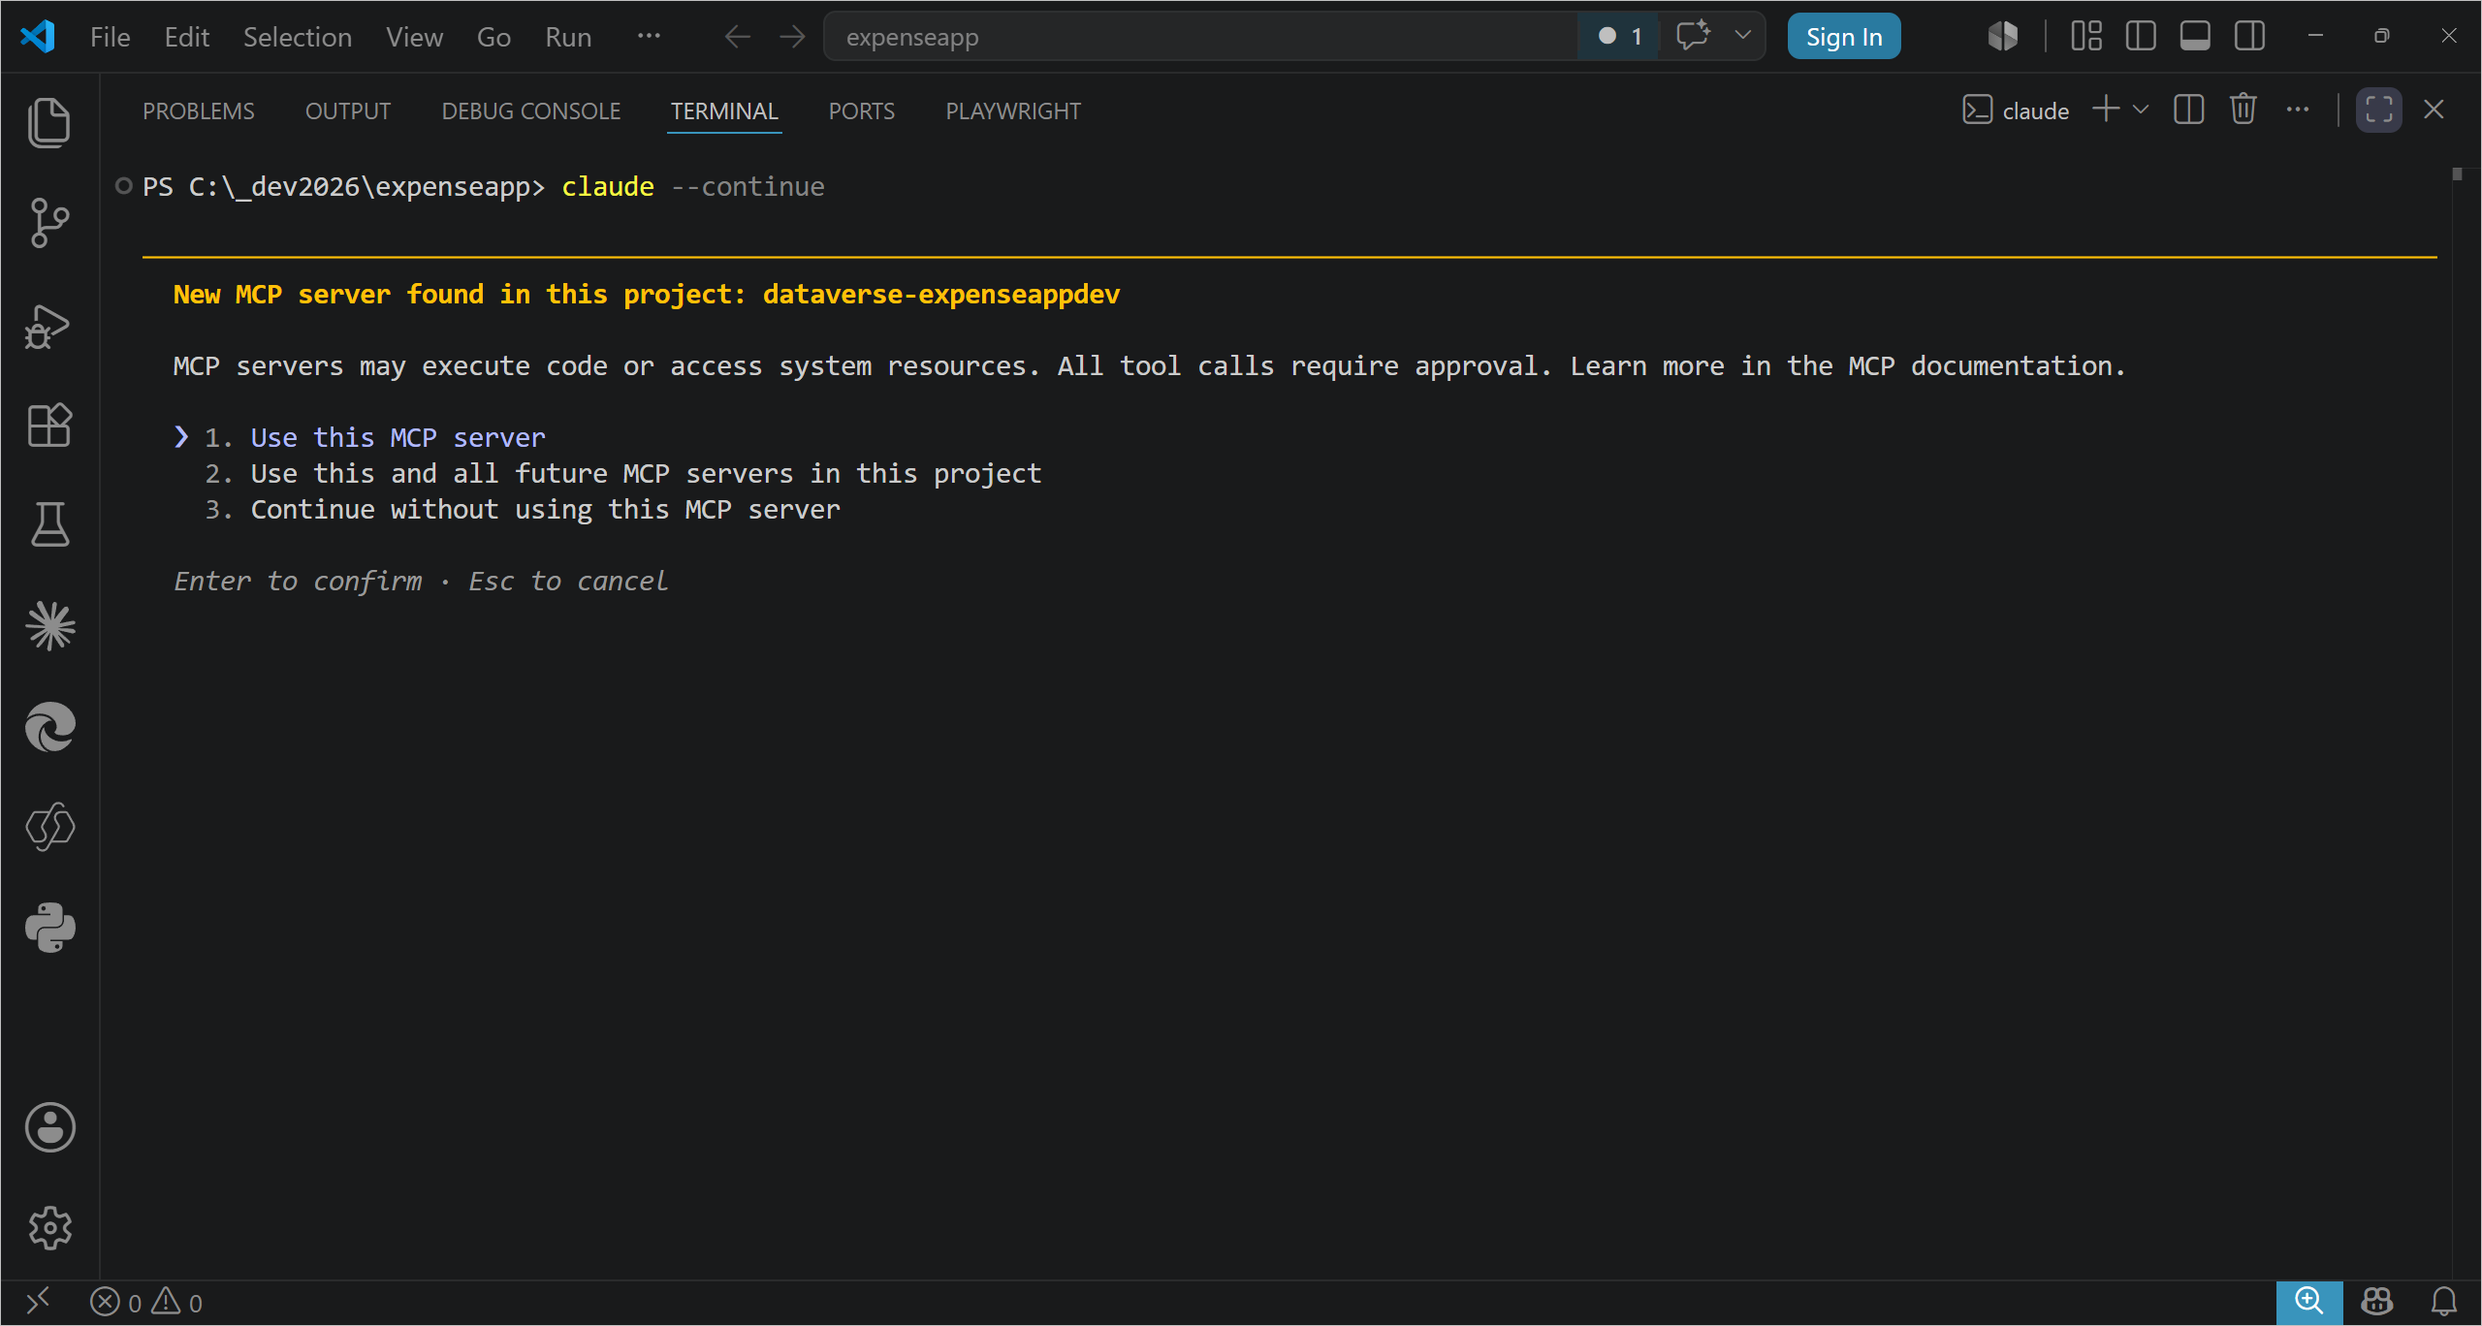Toggle primary side bar visibility
Viewport: 2482px width, 1326px height.
(2141, 36)
